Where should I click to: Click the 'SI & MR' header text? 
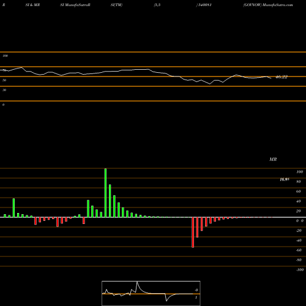(32, 5)
